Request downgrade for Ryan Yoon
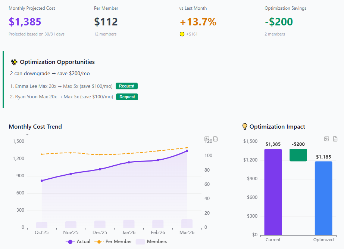The image size is (344, 249). (127, 97)
